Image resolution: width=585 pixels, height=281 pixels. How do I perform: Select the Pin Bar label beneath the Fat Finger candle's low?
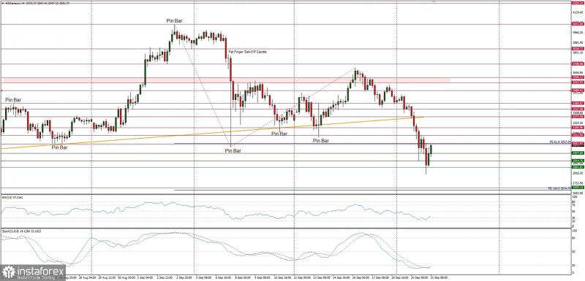(x=233, y=151)
